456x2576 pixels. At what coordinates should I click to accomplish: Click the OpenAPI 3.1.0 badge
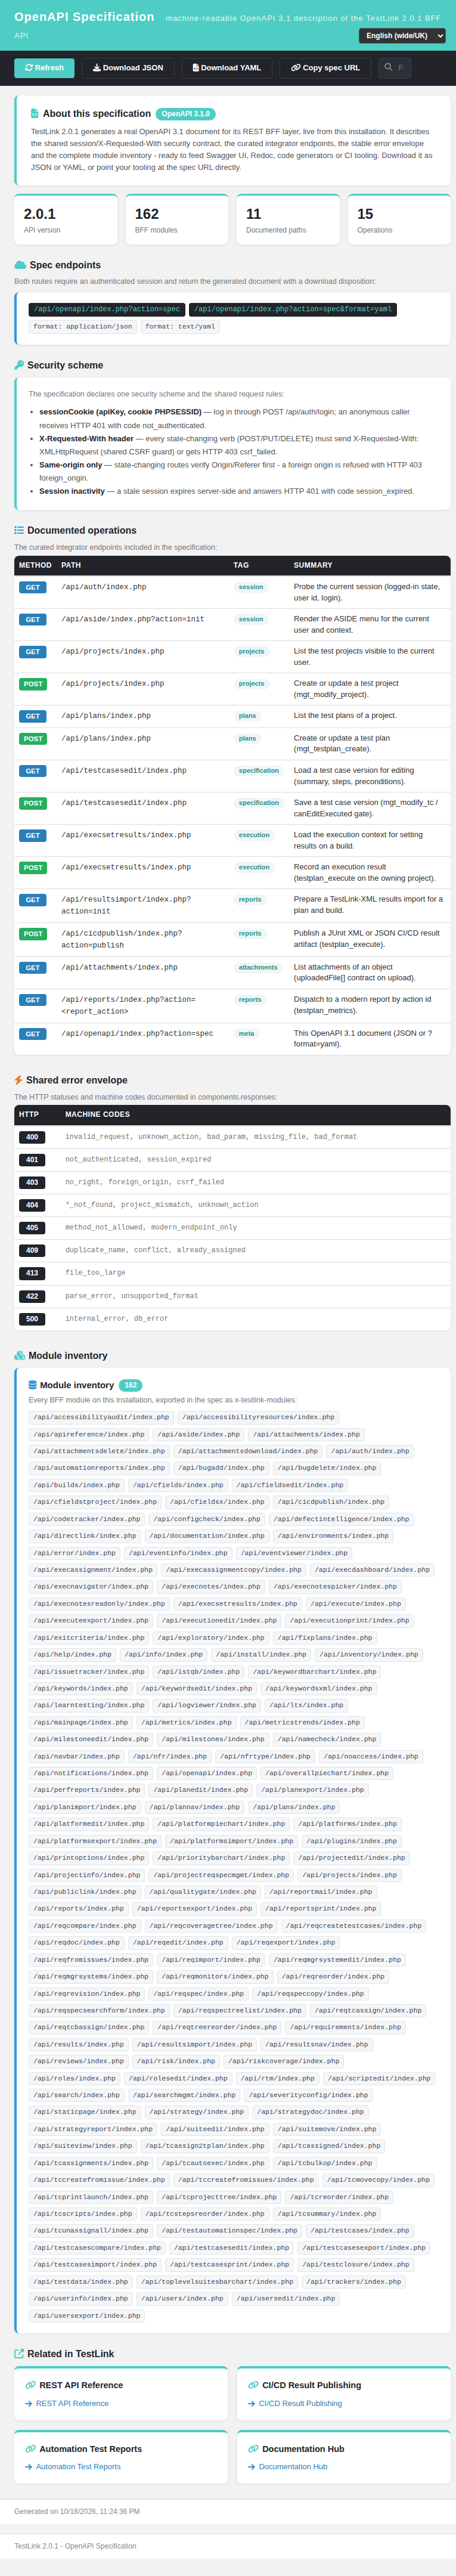coord(185,114)
